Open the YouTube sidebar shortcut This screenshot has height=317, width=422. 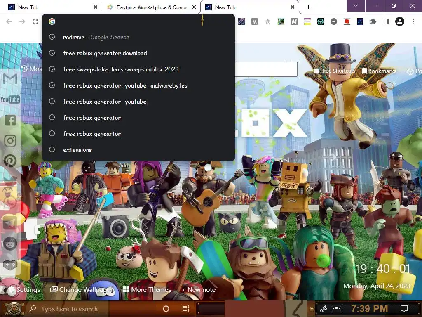tap(10, 99)
